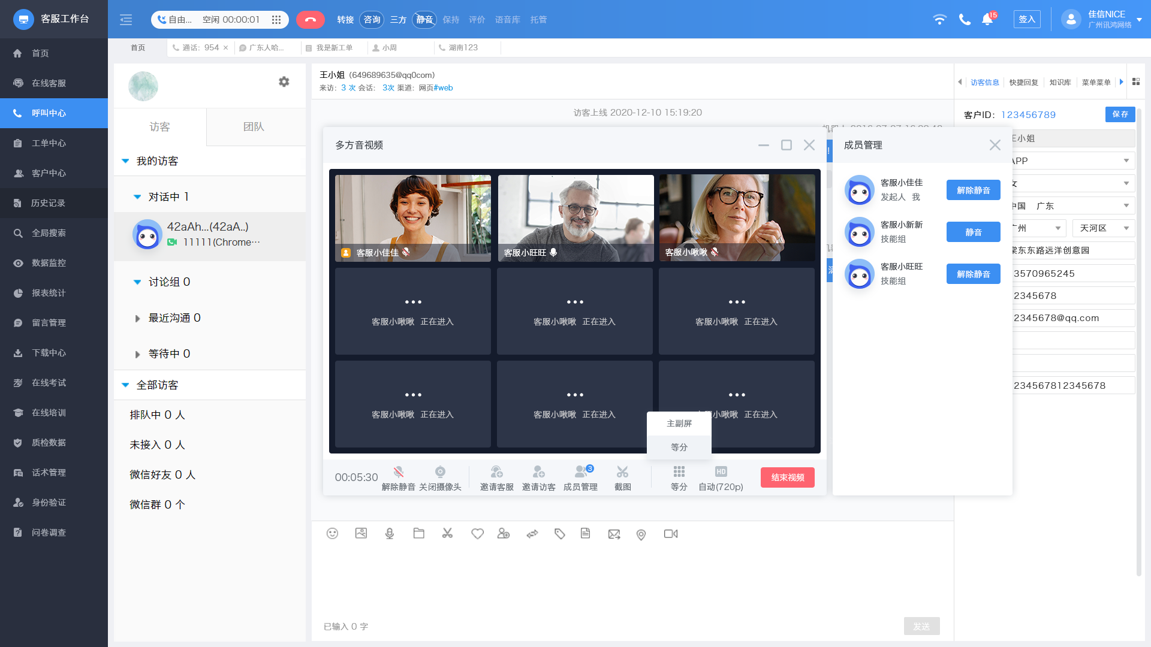
Task: Open the 知识库 tab
Action: 1060,82
